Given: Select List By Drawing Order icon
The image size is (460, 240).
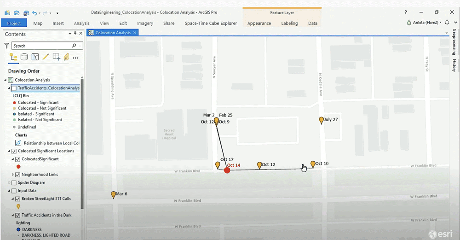Looking at the screenshot, I should (x=13, y=57).
